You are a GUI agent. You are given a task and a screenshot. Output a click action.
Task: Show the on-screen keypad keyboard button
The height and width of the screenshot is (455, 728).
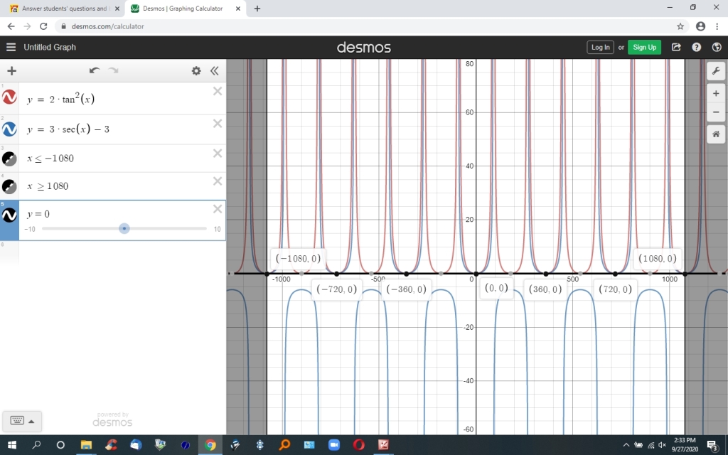point(17,421)
